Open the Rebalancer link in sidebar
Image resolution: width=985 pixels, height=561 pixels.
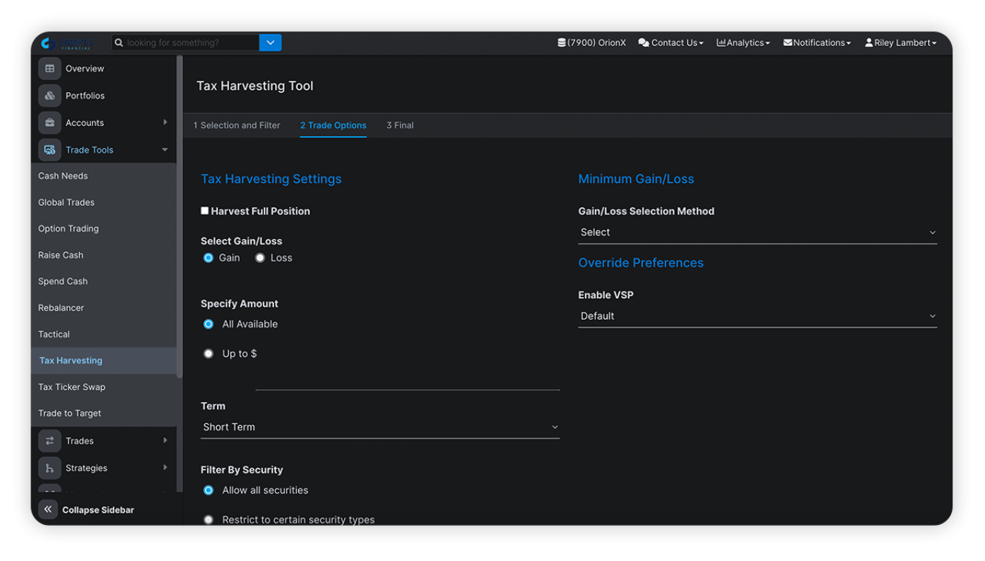tap(61, 308)
